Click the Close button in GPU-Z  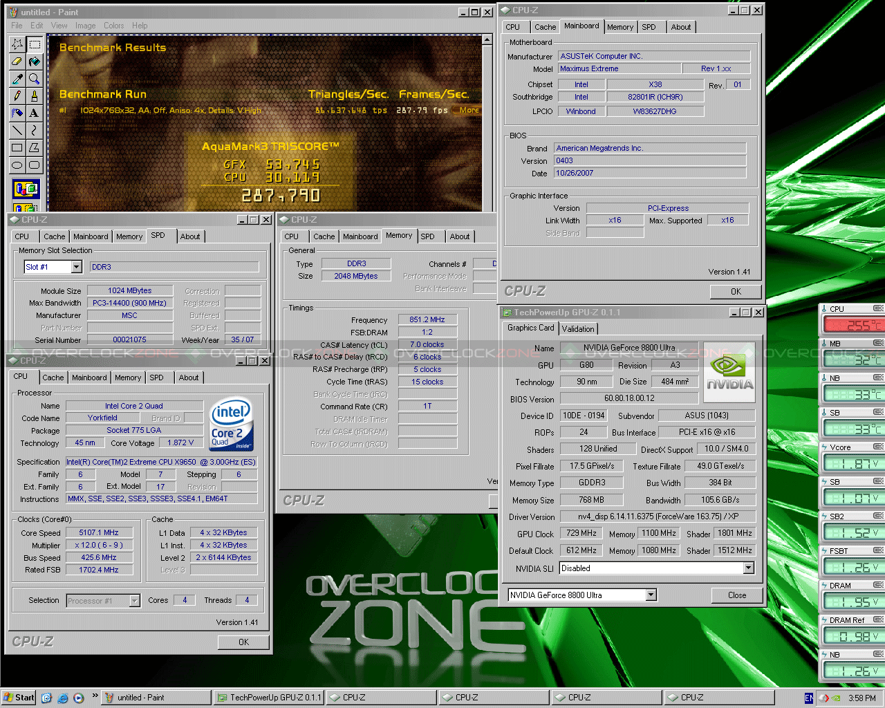click(737, 595)
